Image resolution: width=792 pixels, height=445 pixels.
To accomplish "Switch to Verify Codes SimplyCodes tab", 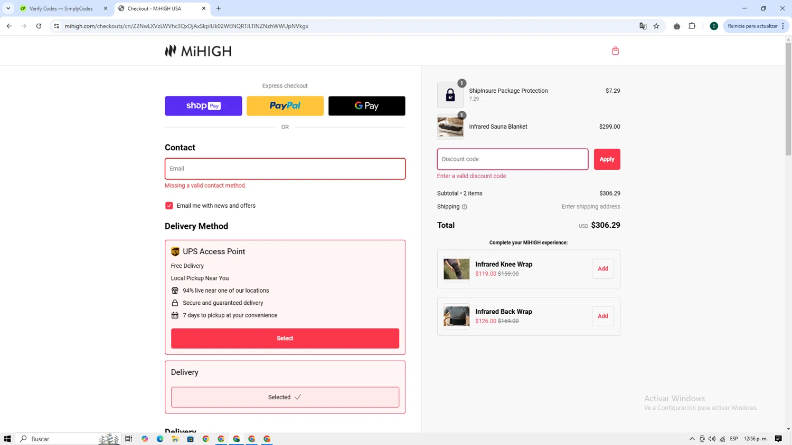I will pyautogui.click(x=61, y=8).
